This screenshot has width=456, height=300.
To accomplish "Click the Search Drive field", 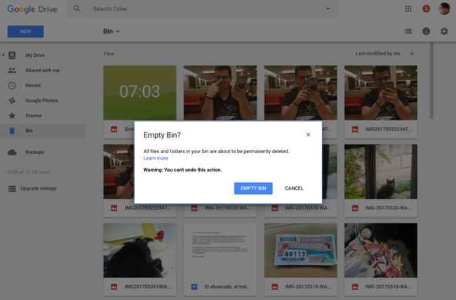I will tap(203, 9).
